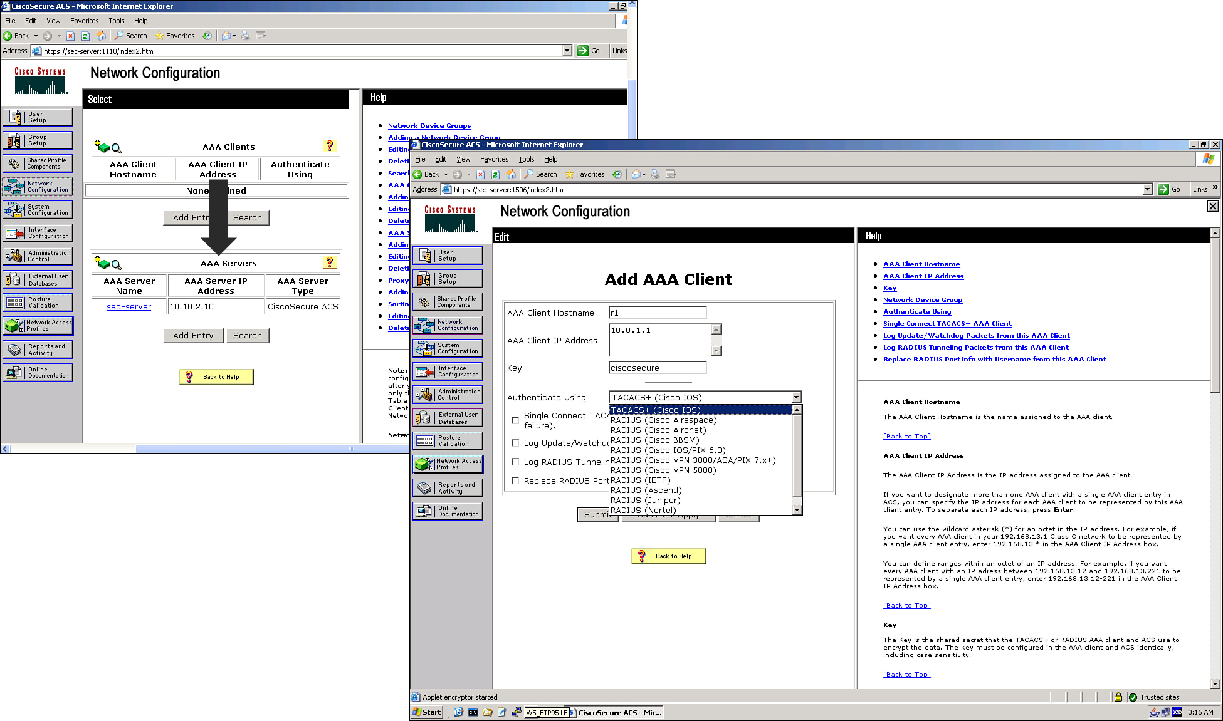The image size is (1223, 721).
Task: Open Authenticate Using dropdown arrow
Action: coord(796,397)
